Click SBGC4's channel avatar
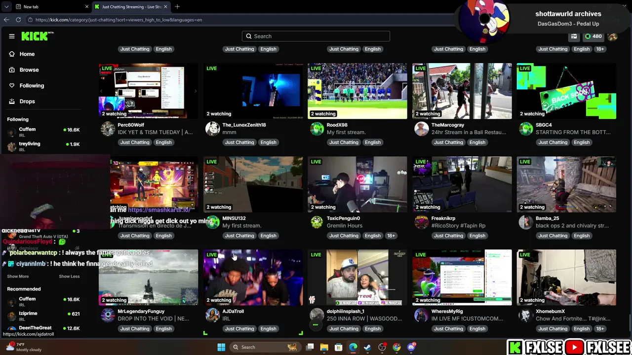Image resolution: width=632 pixels, height=355 pixels. coord(526,129)
